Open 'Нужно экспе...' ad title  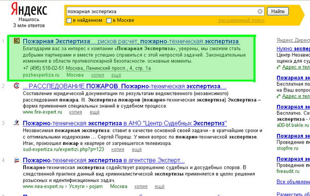293,48
